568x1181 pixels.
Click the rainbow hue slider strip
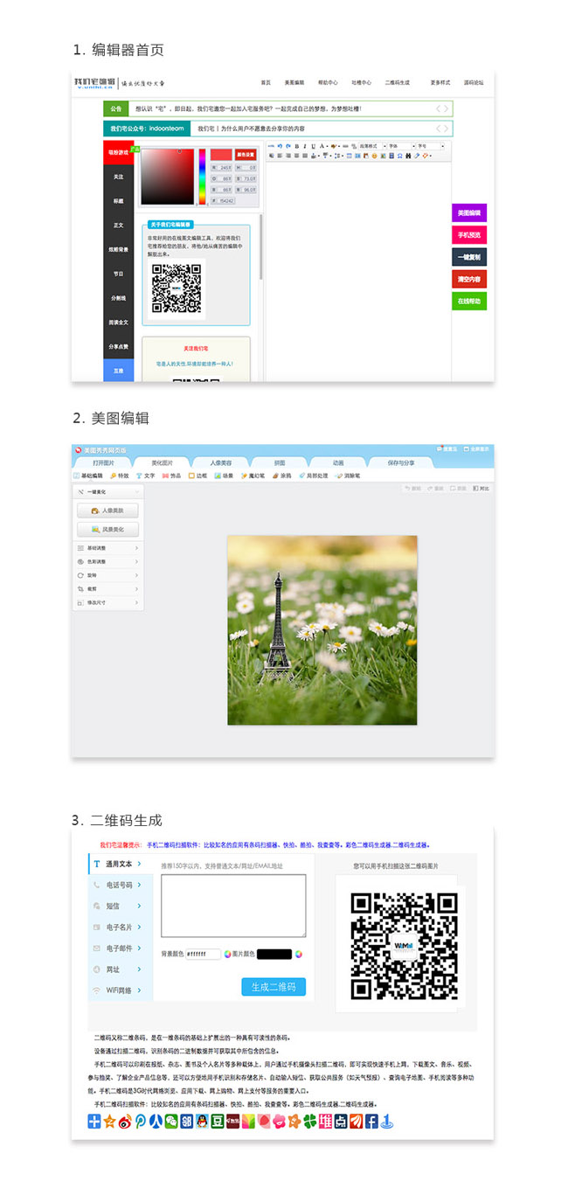pos(202,176)
